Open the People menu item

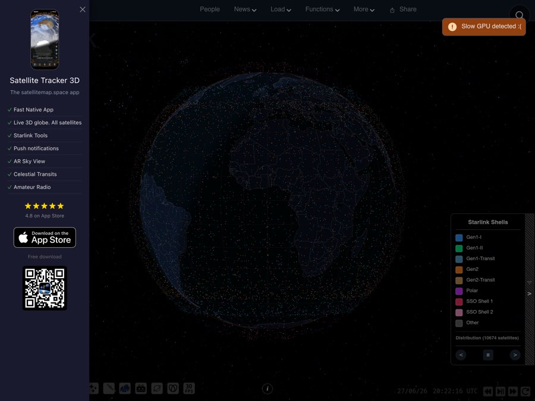209,9
